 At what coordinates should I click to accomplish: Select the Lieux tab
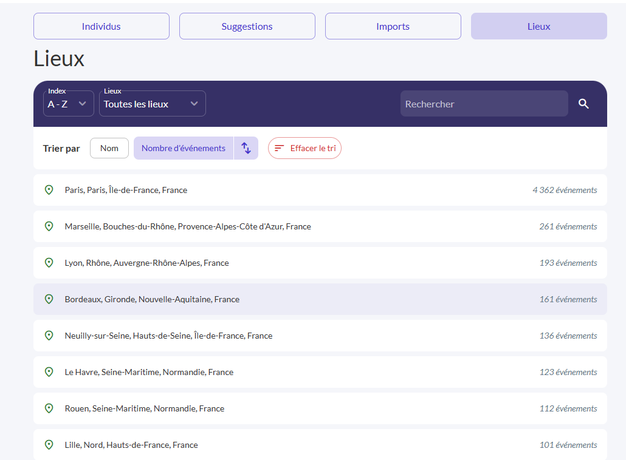pos(539,26)
